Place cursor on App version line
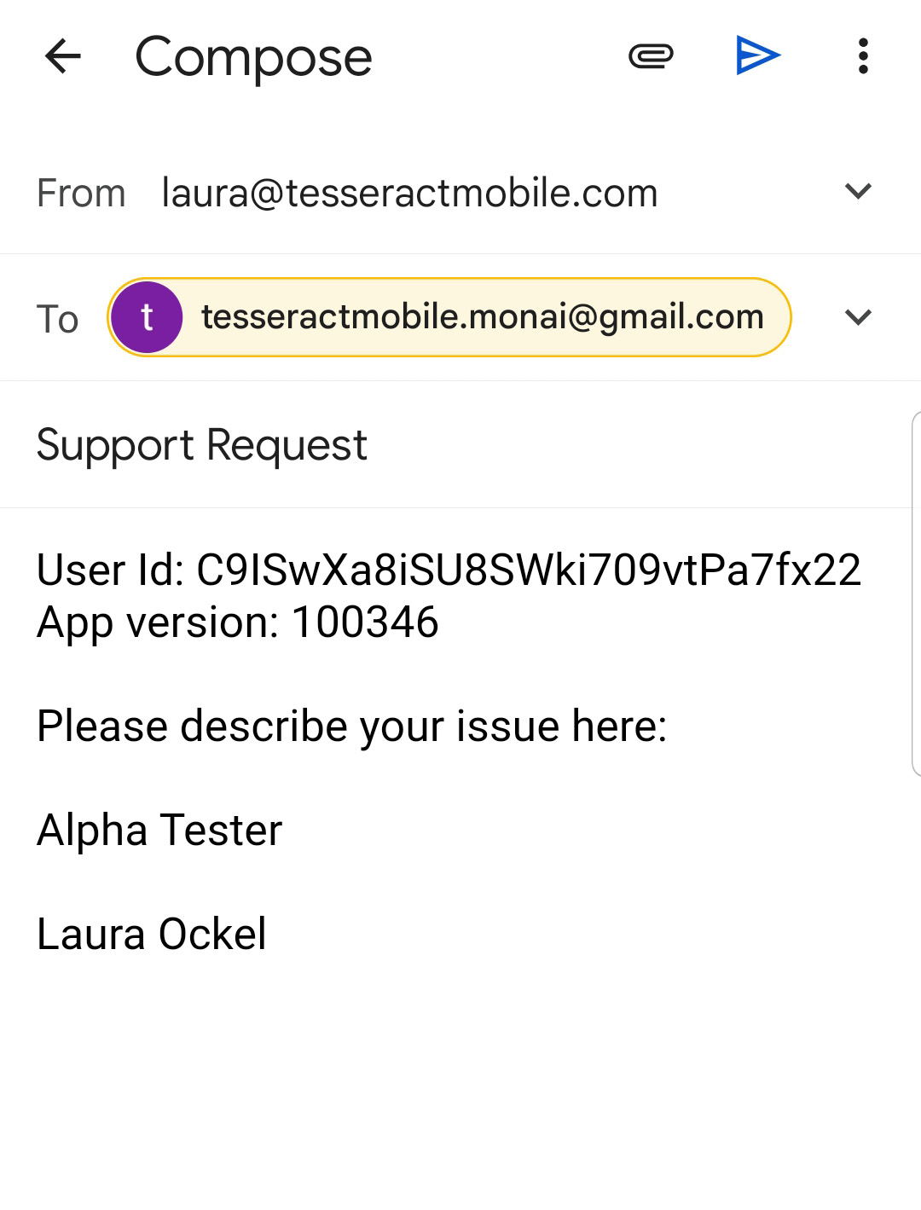 coord(238,622)
